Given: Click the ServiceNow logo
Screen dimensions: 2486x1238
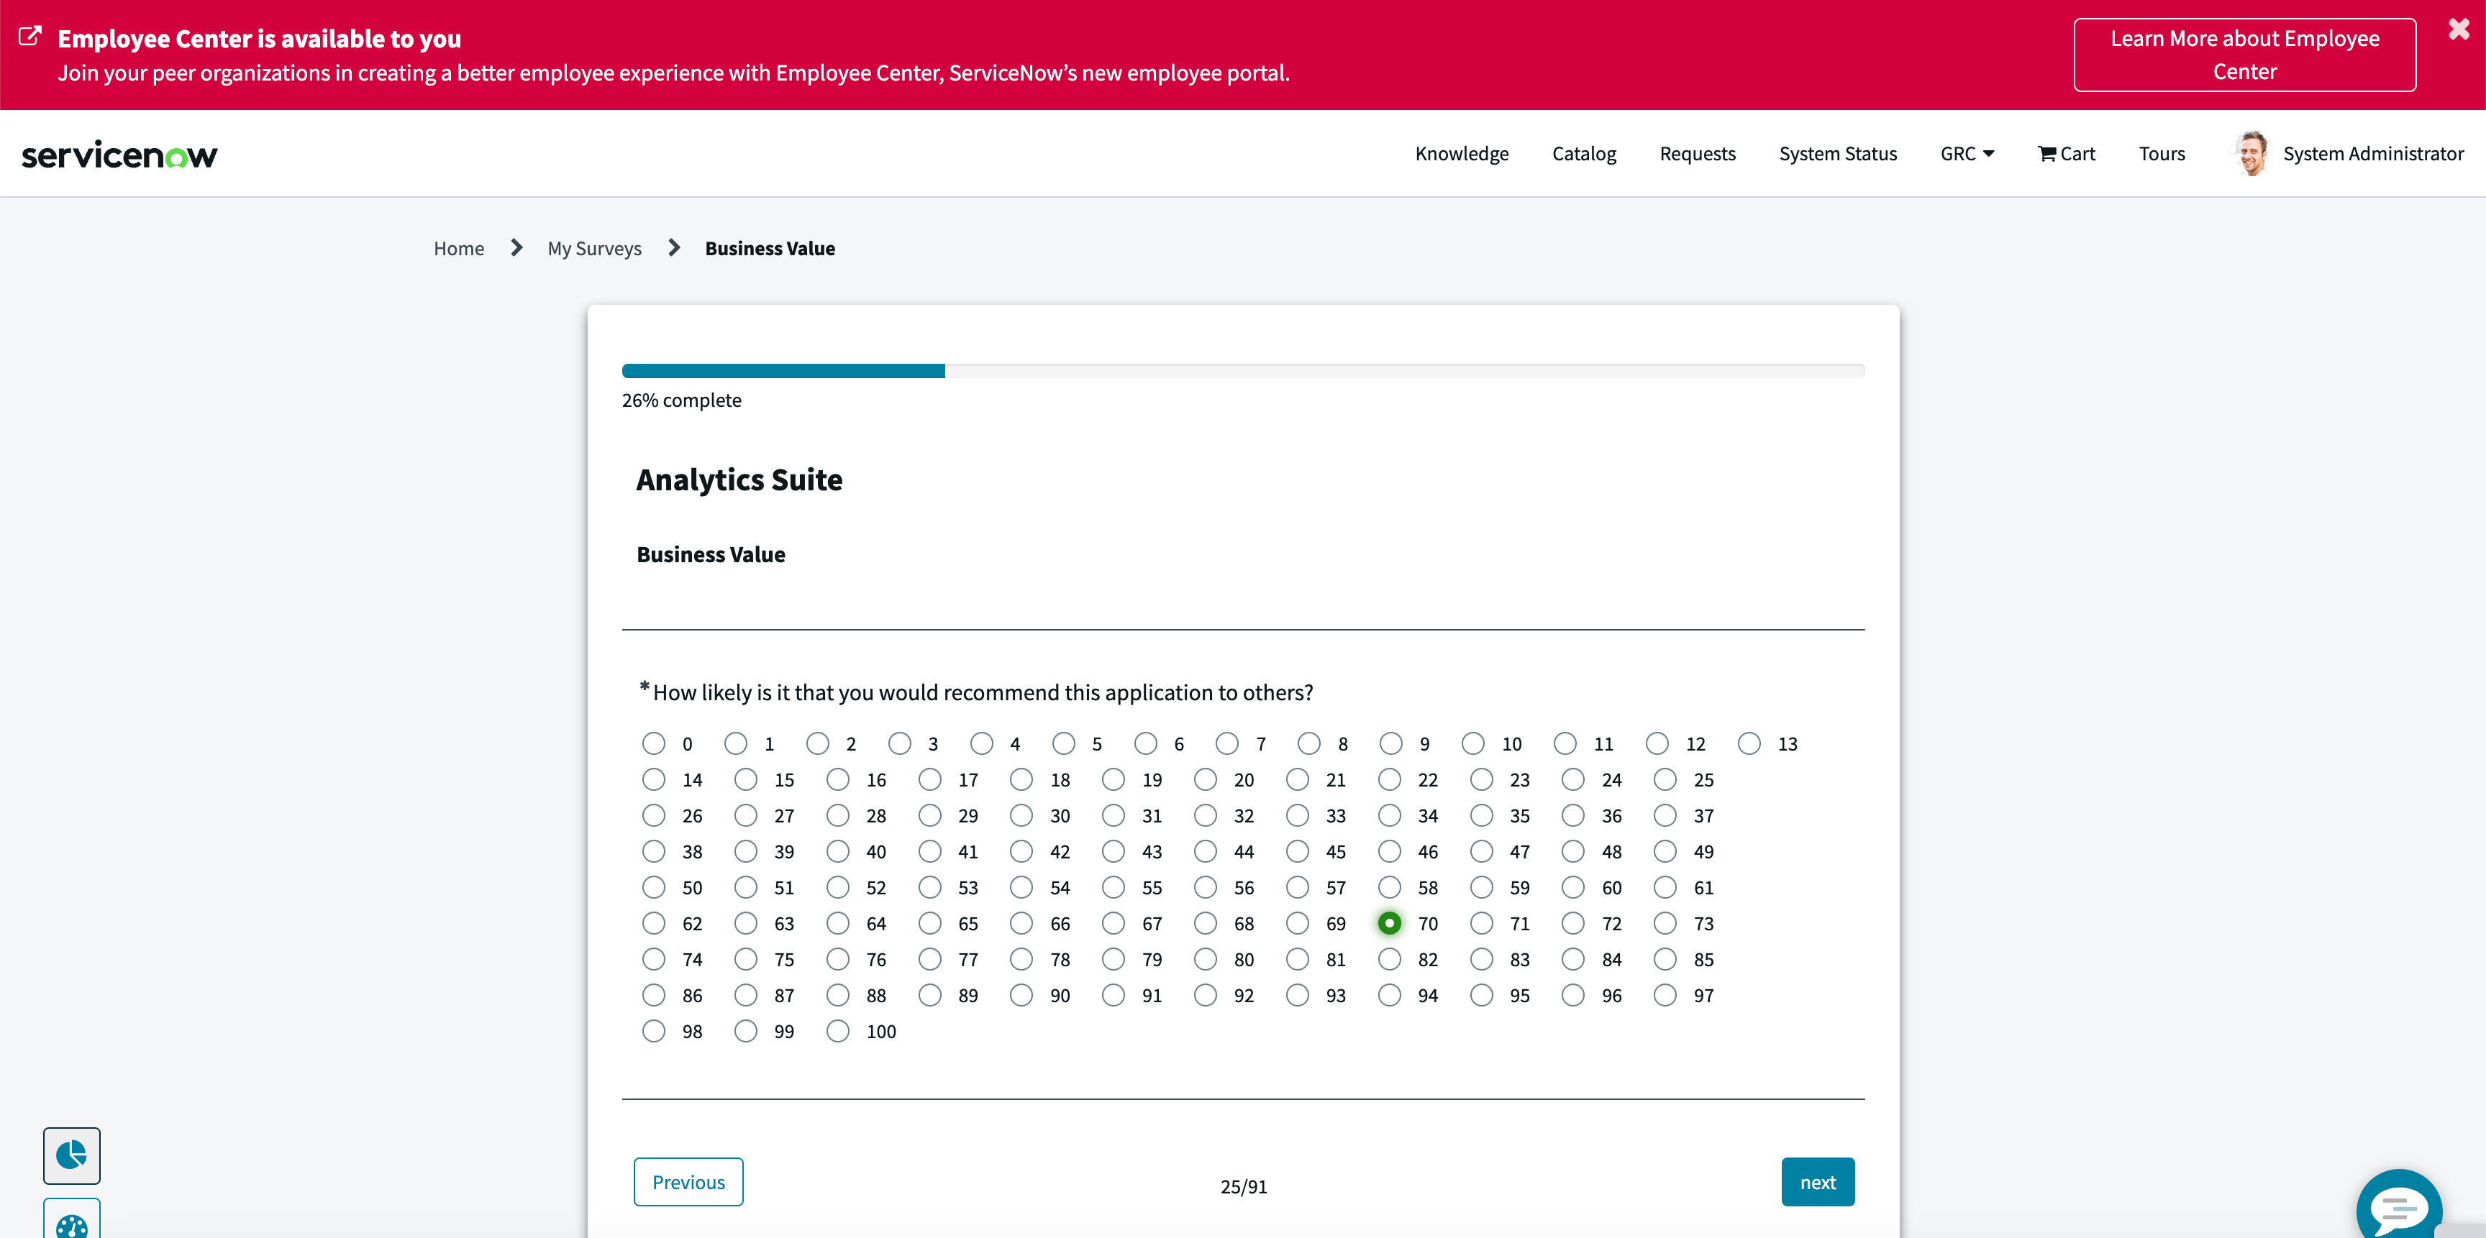Looking at the screenshot, I should point(119,155).
